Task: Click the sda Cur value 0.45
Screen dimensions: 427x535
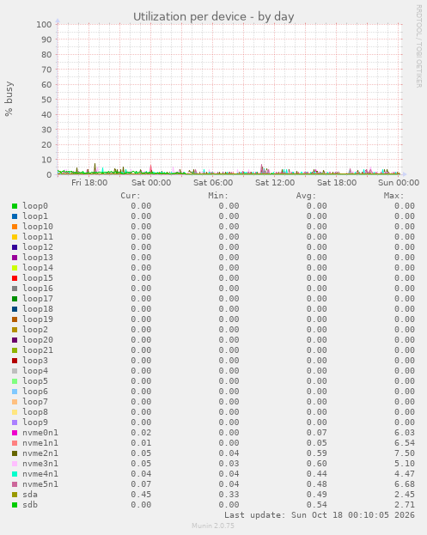Action: pyautogui.click(x=141, y=495)
